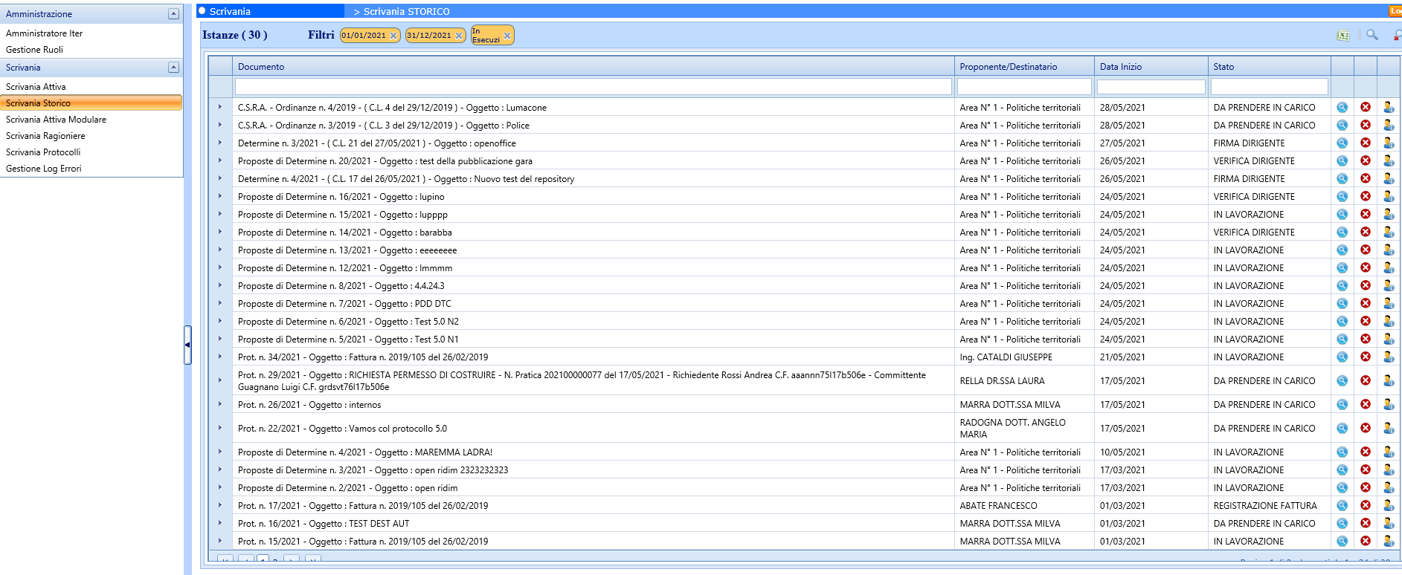
Task: Delete the Proposte n. 13/2021 row
Action: click(x=1366, y=250)
